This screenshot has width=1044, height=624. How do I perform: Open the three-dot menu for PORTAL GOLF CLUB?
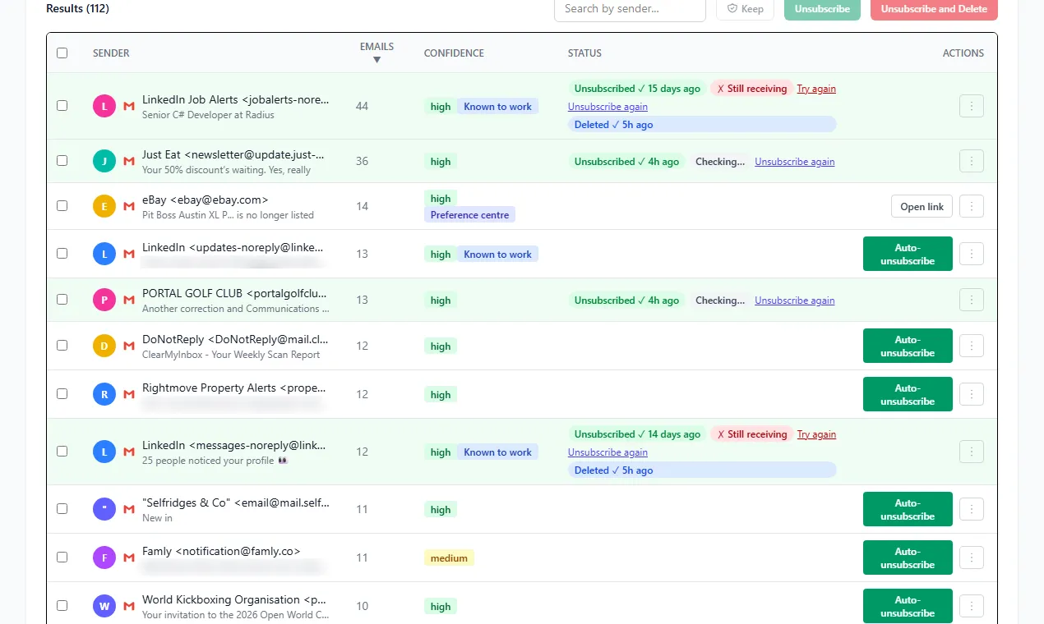[972, 300]
